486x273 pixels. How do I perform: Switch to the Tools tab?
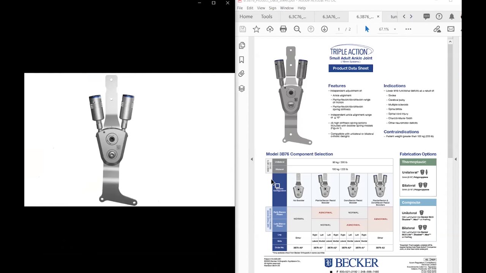(x=267, y=17)
